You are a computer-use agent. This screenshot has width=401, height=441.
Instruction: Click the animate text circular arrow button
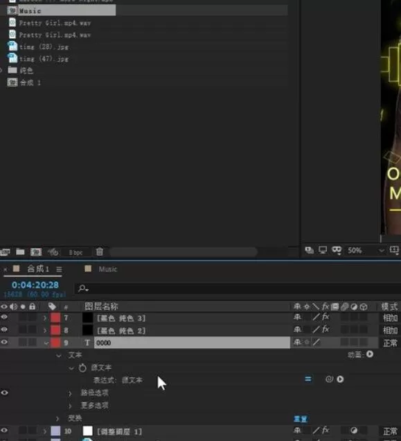pos(370,354)
